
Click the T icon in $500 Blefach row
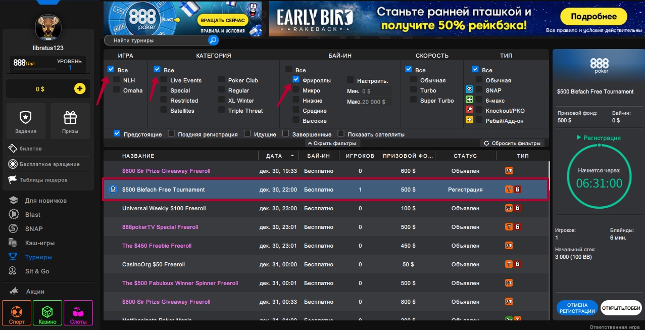pyautogui.click(x=509, y=190)
